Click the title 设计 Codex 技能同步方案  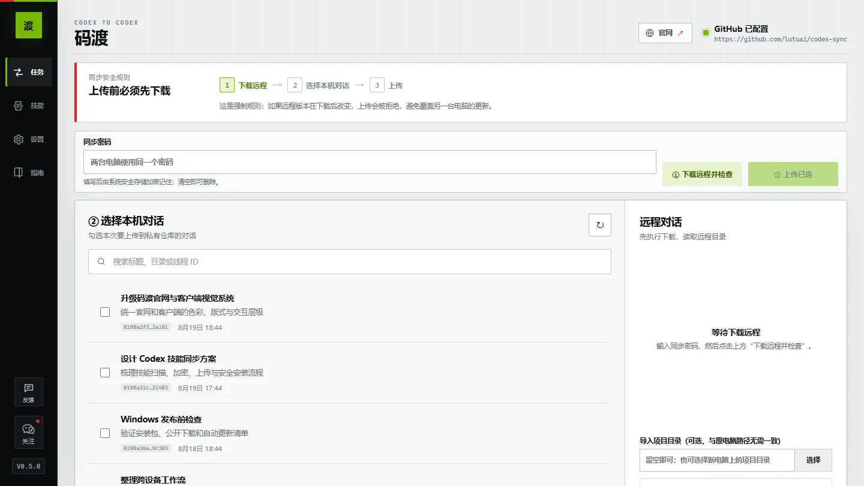pos(169,359)
